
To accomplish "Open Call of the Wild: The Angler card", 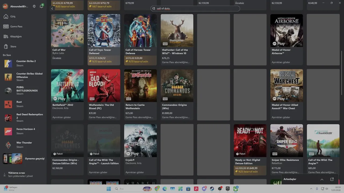I will [x=323, y=150].
